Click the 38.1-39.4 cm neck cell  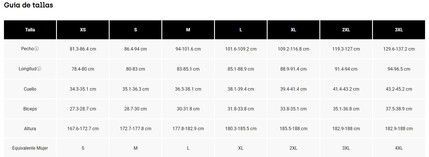click(x=241, y=89)
